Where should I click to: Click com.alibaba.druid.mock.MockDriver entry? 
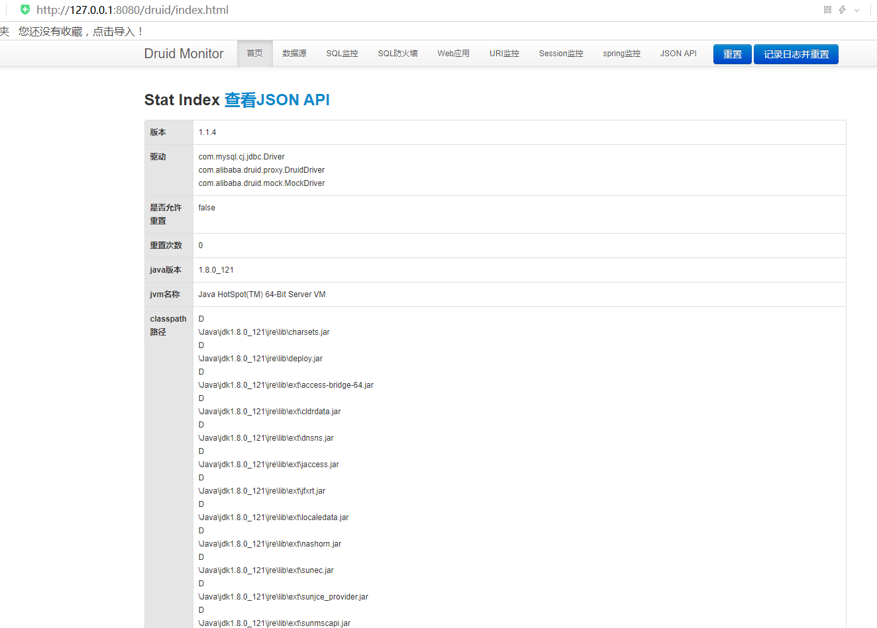click(x=262, y=183)
